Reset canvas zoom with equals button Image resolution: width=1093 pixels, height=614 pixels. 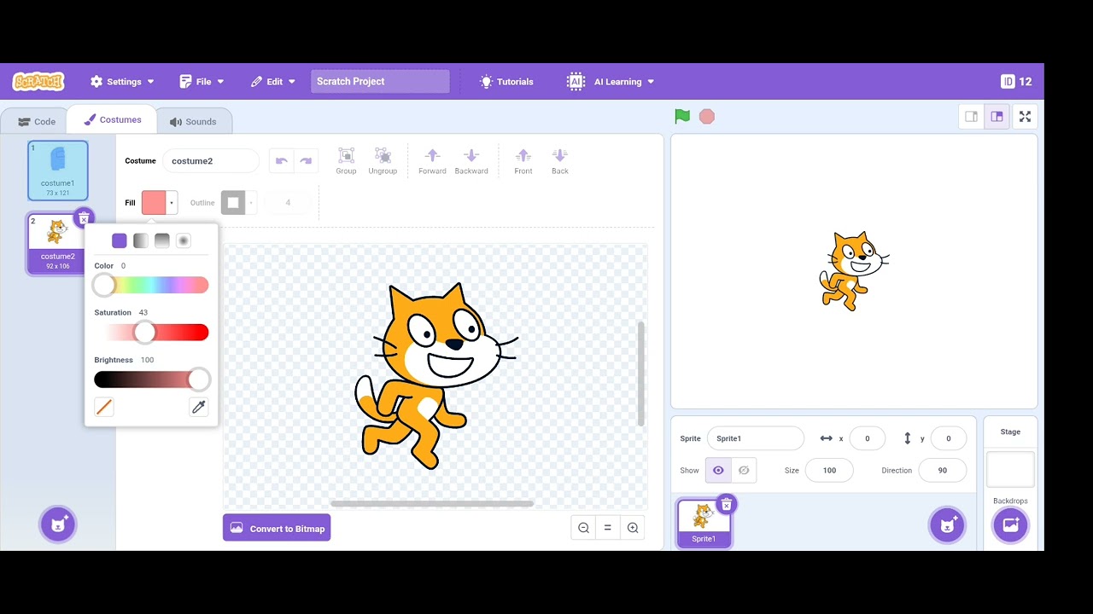[608, 528]
